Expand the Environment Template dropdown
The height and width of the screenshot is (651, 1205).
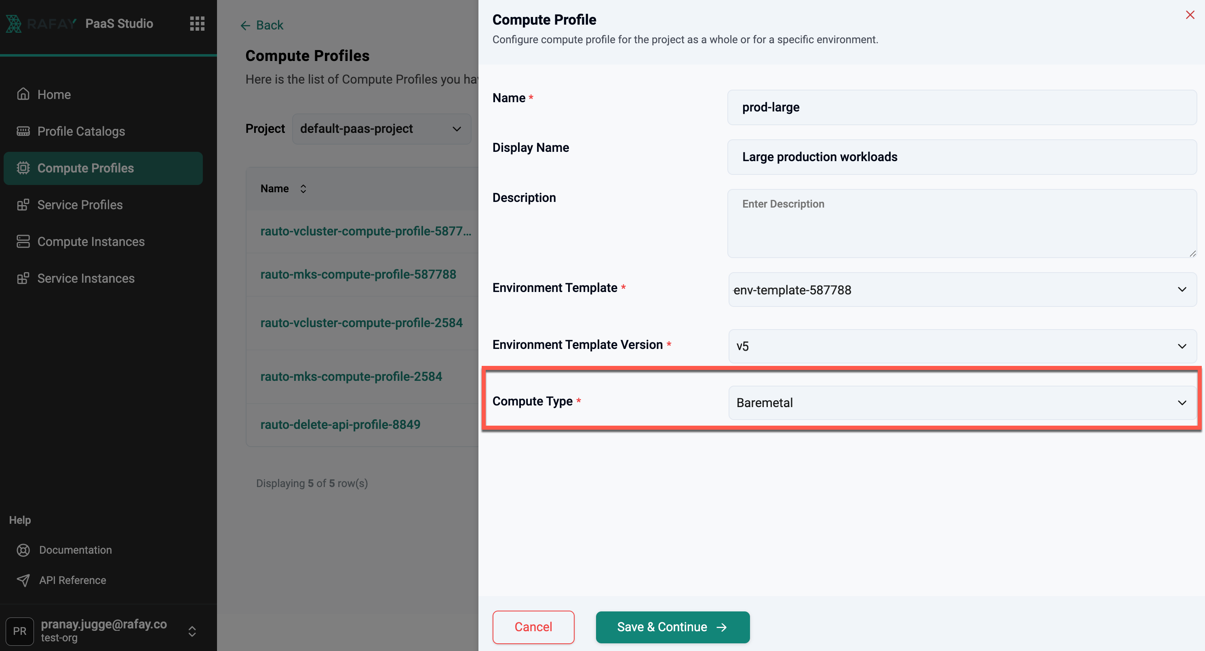pyautogui.click(x=962, y=290)
